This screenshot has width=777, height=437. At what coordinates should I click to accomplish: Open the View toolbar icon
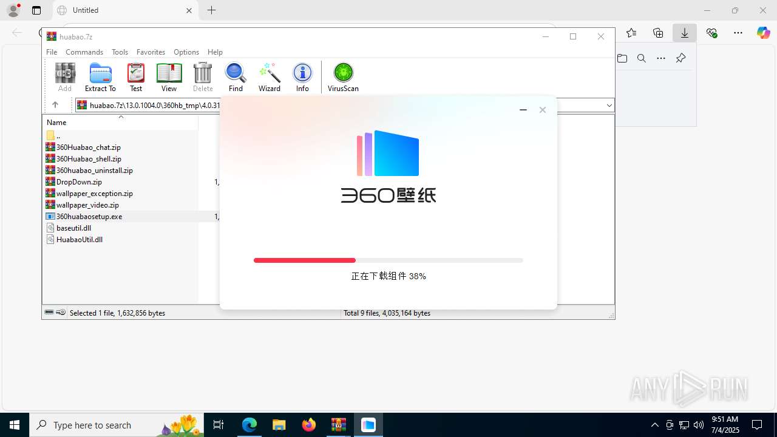(x=169, y=77)
